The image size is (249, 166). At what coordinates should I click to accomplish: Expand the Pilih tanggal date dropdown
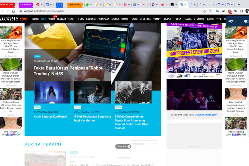(x=144, y=144)
